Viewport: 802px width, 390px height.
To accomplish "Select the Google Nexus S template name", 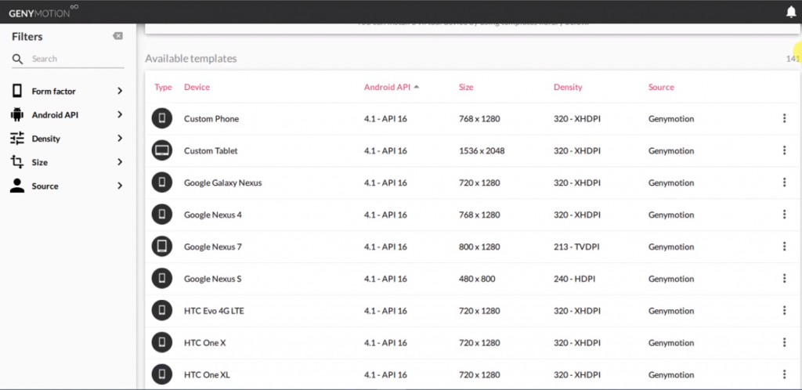I will (213, 279).
